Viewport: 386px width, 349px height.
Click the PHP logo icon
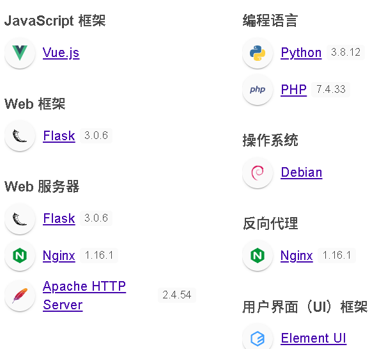(258, 90)
